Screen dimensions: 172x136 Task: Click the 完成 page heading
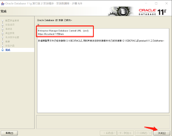[x=4, y=11]
